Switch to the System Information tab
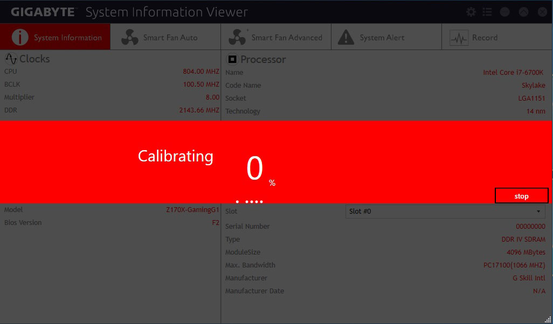 click(x=55, y=37)
